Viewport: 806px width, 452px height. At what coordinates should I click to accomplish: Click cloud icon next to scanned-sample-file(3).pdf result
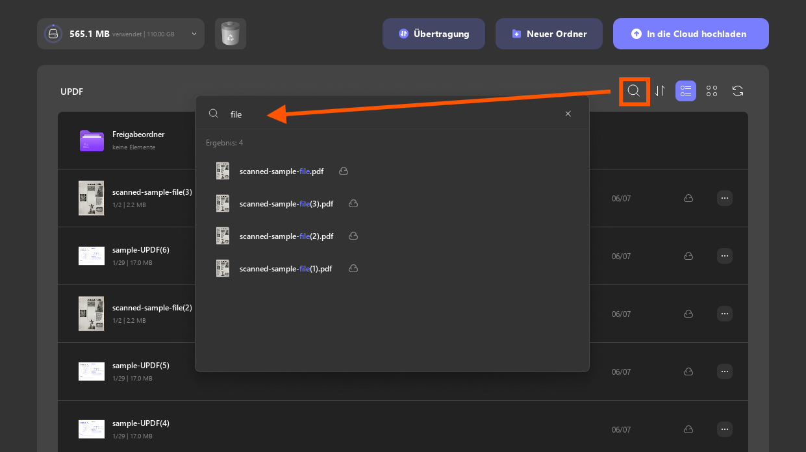click(x=354, y=203)
